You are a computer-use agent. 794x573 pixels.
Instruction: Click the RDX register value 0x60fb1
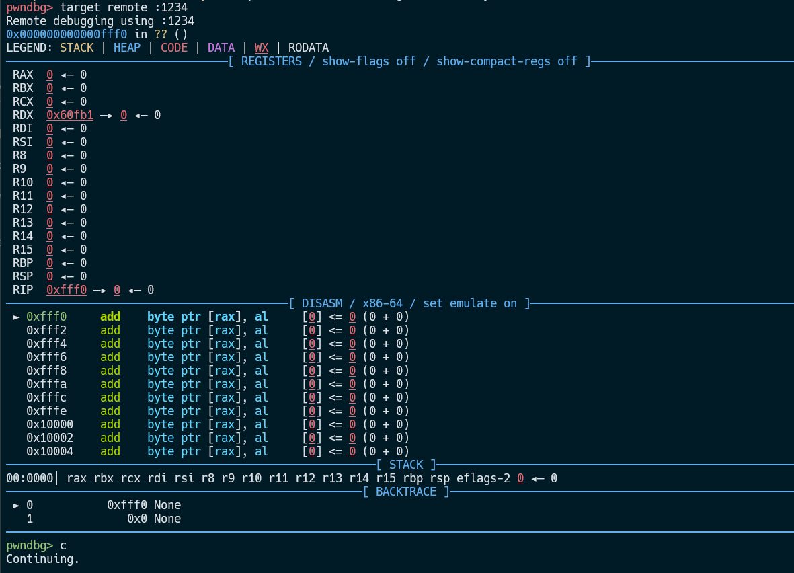pos(70,115)
